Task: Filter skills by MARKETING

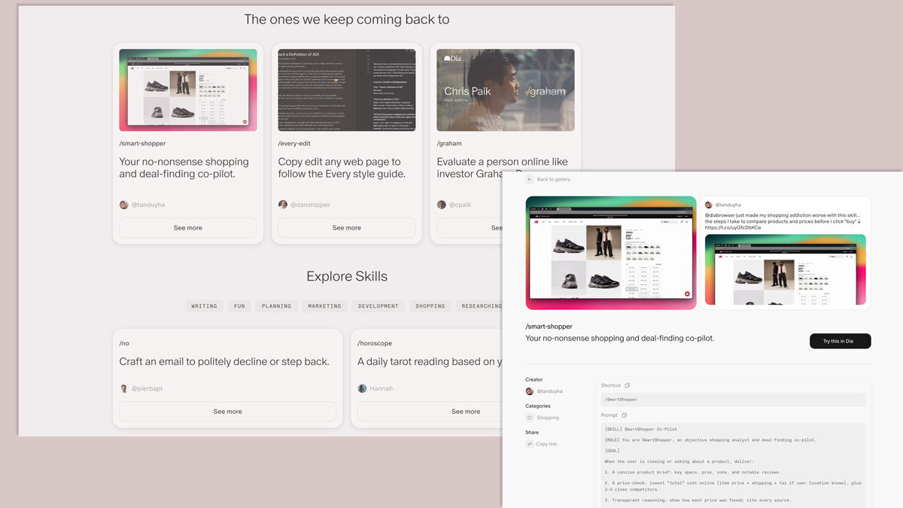Action: (324, 306)
